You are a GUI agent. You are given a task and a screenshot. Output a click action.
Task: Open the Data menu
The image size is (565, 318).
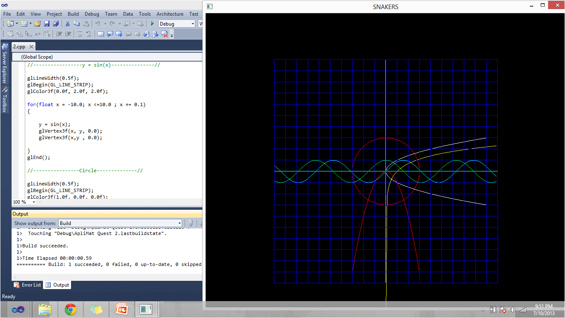128,14
